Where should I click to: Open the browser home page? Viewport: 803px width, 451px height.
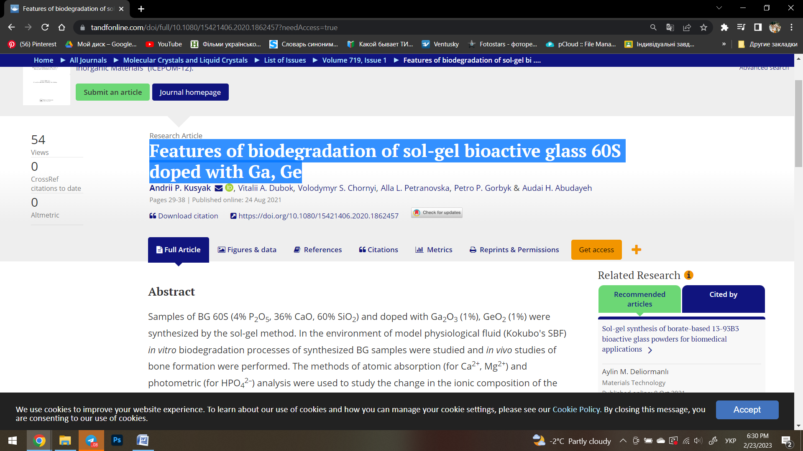[62, 28]
